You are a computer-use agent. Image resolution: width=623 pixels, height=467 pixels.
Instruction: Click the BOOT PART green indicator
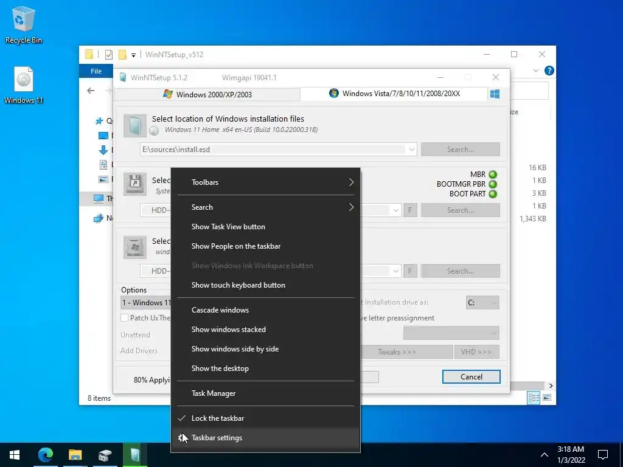pyautogui.click(x=493, y=194)
